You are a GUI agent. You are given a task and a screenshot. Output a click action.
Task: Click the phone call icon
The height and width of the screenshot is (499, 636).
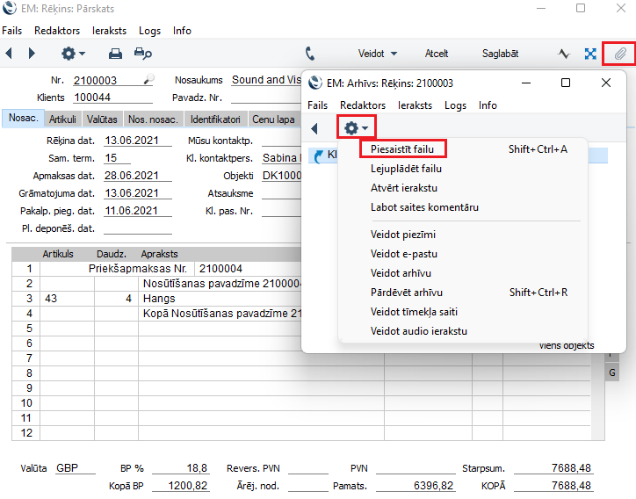tap(310, 54)
